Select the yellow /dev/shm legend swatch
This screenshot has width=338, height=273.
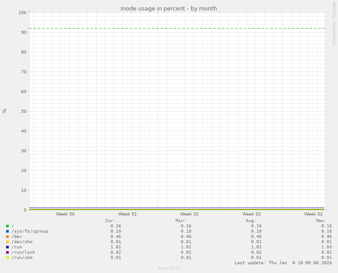coord(7,242)
